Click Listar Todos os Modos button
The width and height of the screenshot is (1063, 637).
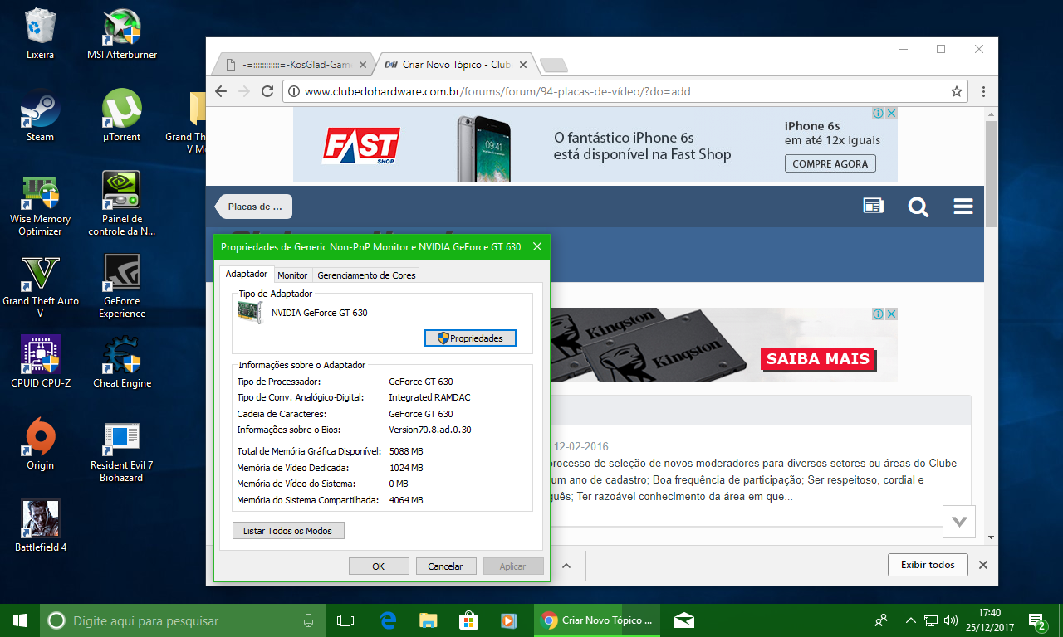click(288, 531)
